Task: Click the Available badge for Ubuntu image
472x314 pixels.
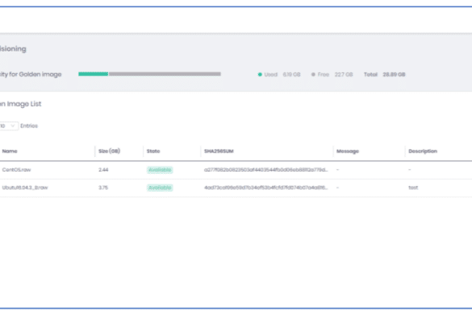Action: (160, 188)
